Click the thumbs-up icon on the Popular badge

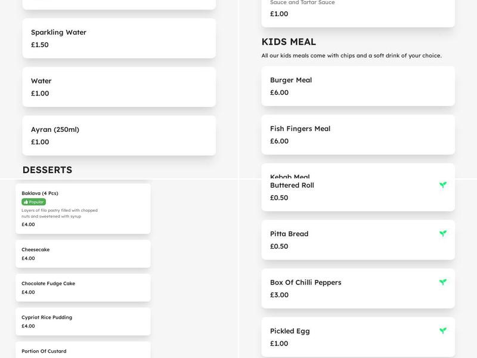tap(26, 202)
